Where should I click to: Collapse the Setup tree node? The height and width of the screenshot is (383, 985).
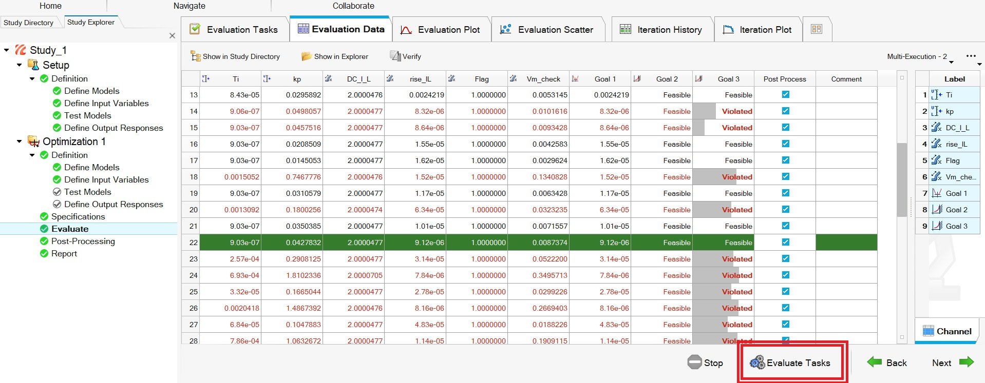tap(19, 65)
